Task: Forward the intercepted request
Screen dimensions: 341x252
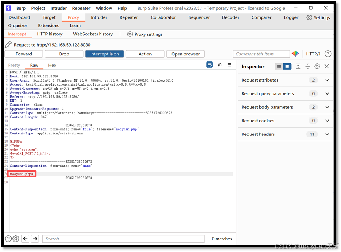Action: 24,54
